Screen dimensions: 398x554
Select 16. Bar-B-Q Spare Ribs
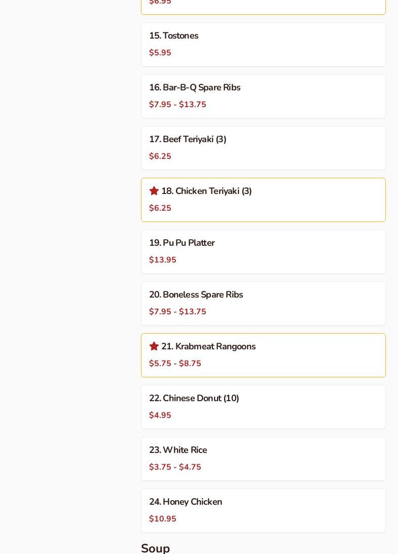[195, 88]
